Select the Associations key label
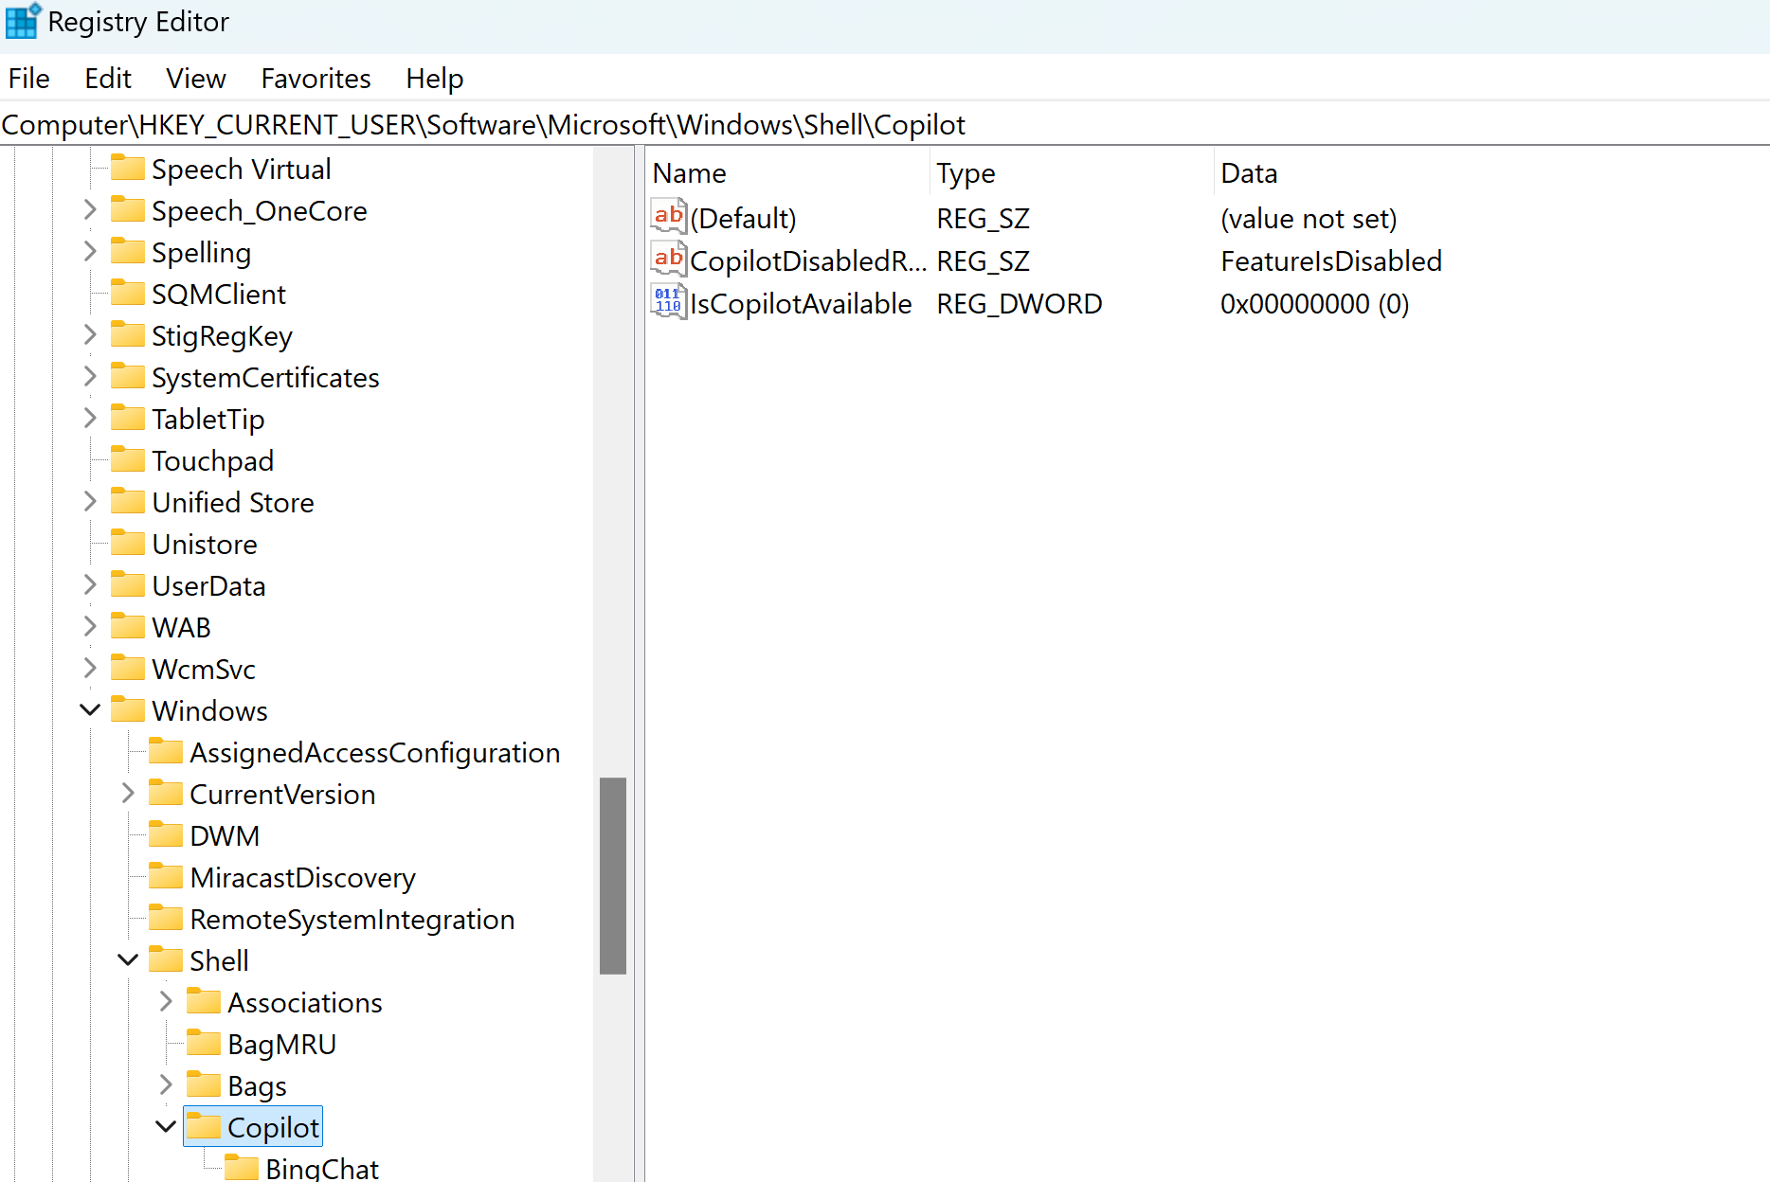This screenshot has height=1182, width=1770. [x=305, y=1003]
